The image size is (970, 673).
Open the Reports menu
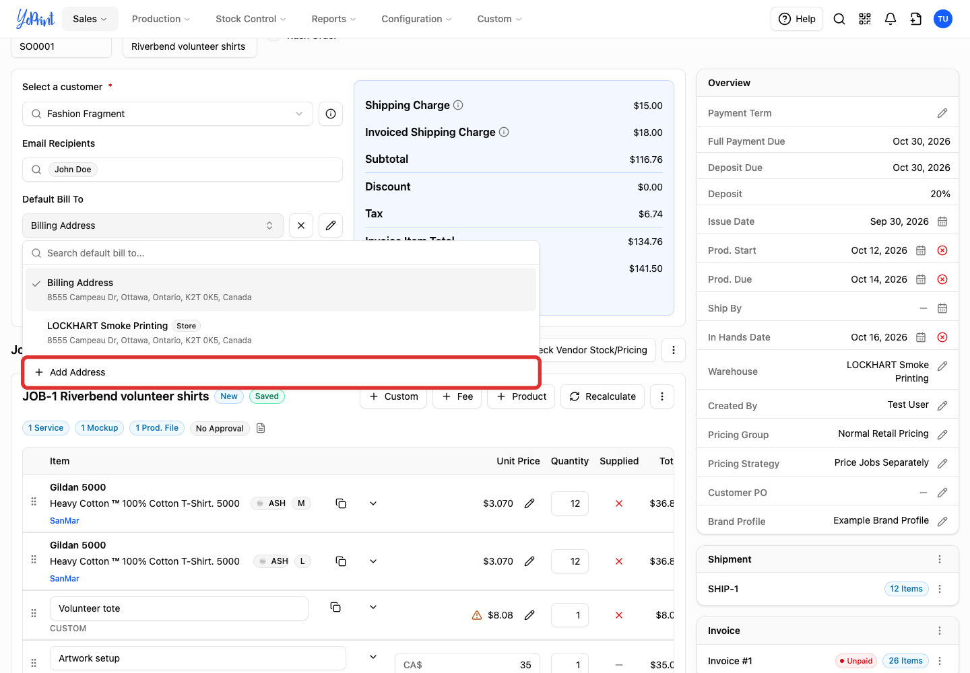(333, 19)
